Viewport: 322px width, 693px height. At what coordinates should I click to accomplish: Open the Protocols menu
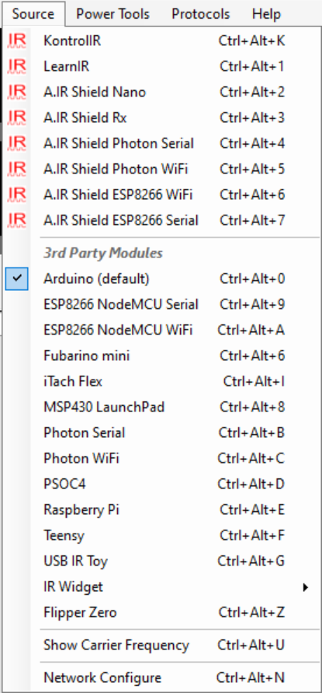click(201, 14)
